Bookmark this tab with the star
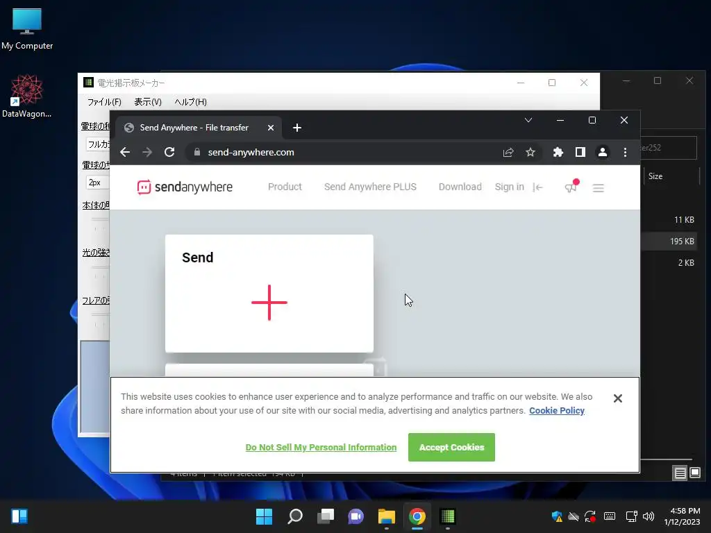Image resolution: width=711 pixels, height=533 pixels. pyautogui.click(x=530, y=152)
